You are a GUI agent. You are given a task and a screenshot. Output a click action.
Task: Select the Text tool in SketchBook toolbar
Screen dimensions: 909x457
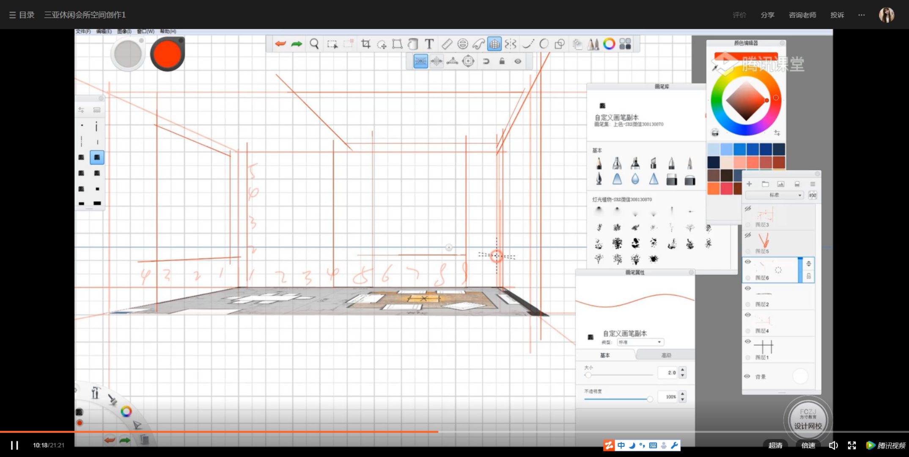tap(429, 44)
